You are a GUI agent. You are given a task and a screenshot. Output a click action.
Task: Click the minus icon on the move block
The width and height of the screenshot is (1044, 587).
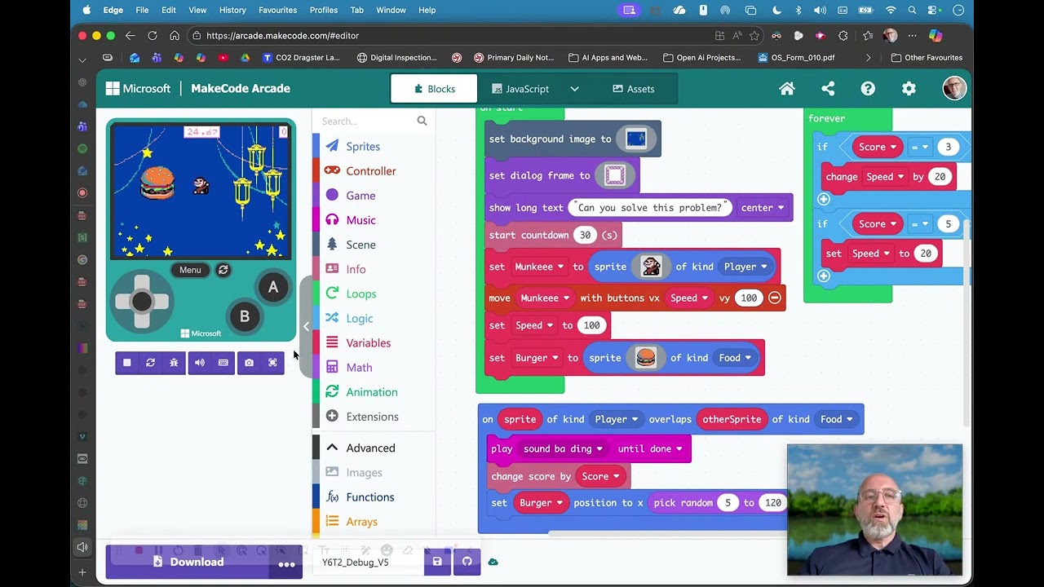[775, 298]
